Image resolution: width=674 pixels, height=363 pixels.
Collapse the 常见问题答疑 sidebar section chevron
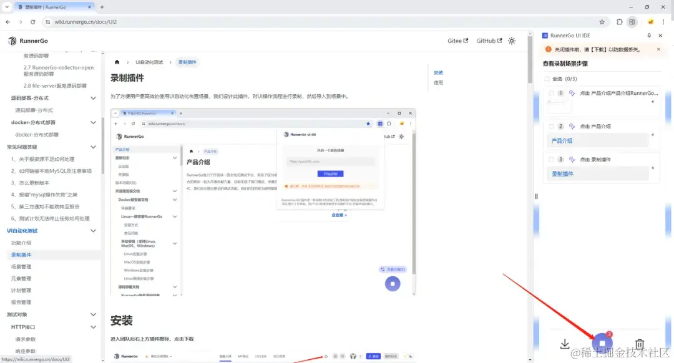93,147
